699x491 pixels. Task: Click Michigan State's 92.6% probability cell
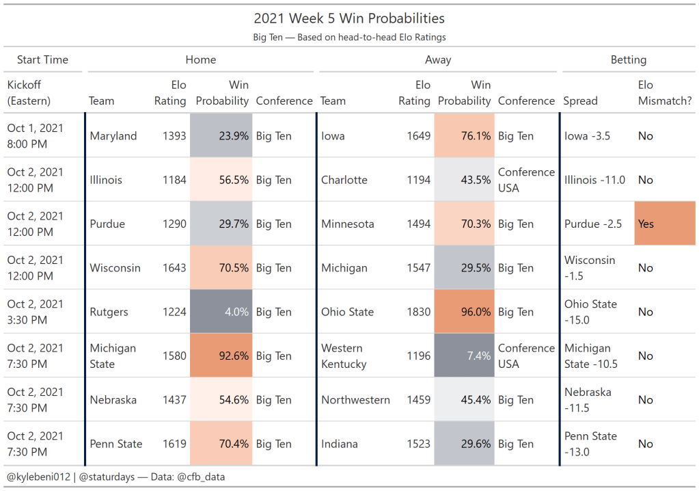pyautogui.click(x=221, y=356)
